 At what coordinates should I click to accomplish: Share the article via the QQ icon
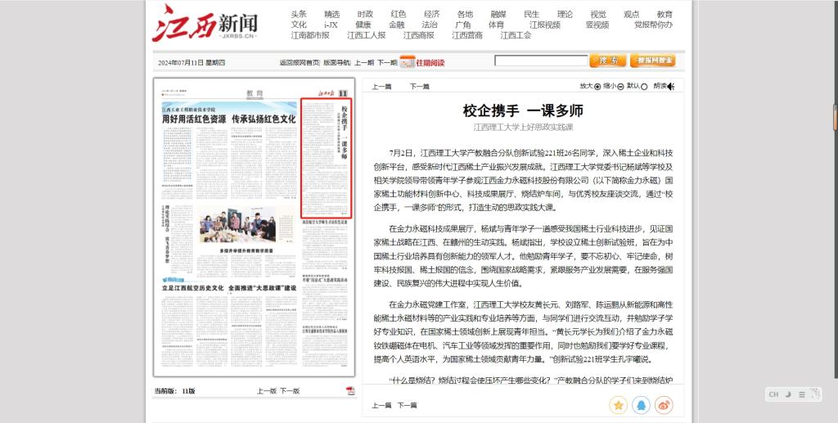[642, 405]
